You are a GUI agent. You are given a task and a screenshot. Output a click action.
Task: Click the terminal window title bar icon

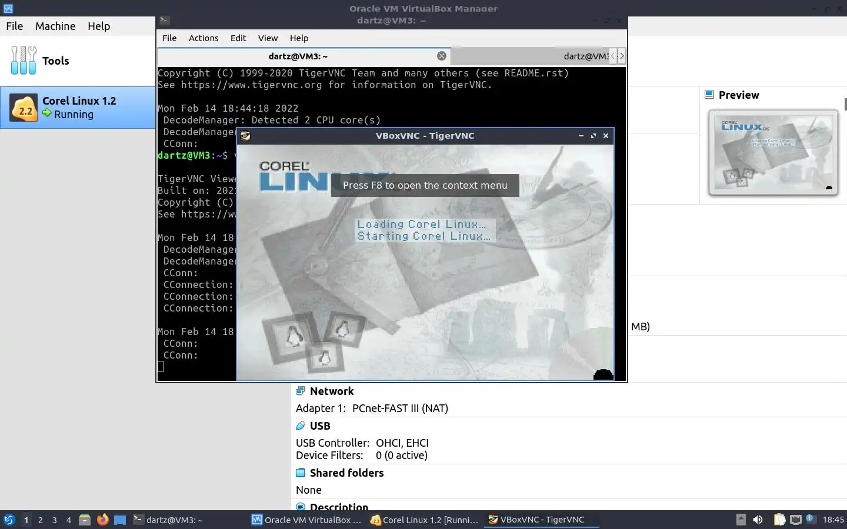[164, 21]
